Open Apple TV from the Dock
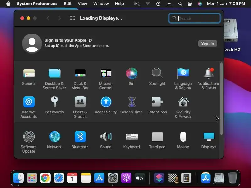This screenshot has height=188, width=251. point(140,178)
